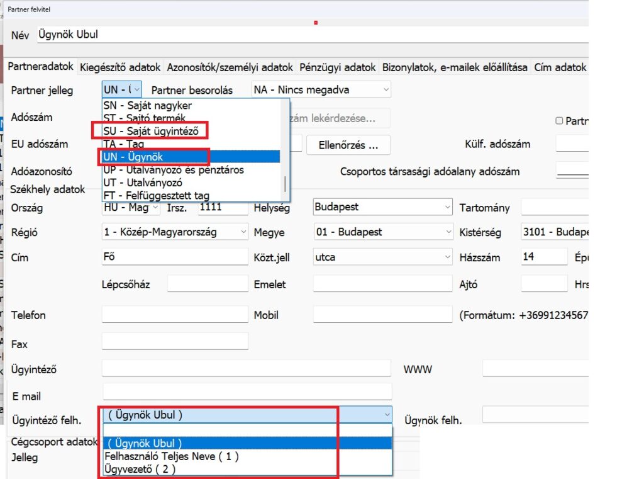Expand the Helység dropdown showing Budapest

pyautogui.click(x=383, y=207)
